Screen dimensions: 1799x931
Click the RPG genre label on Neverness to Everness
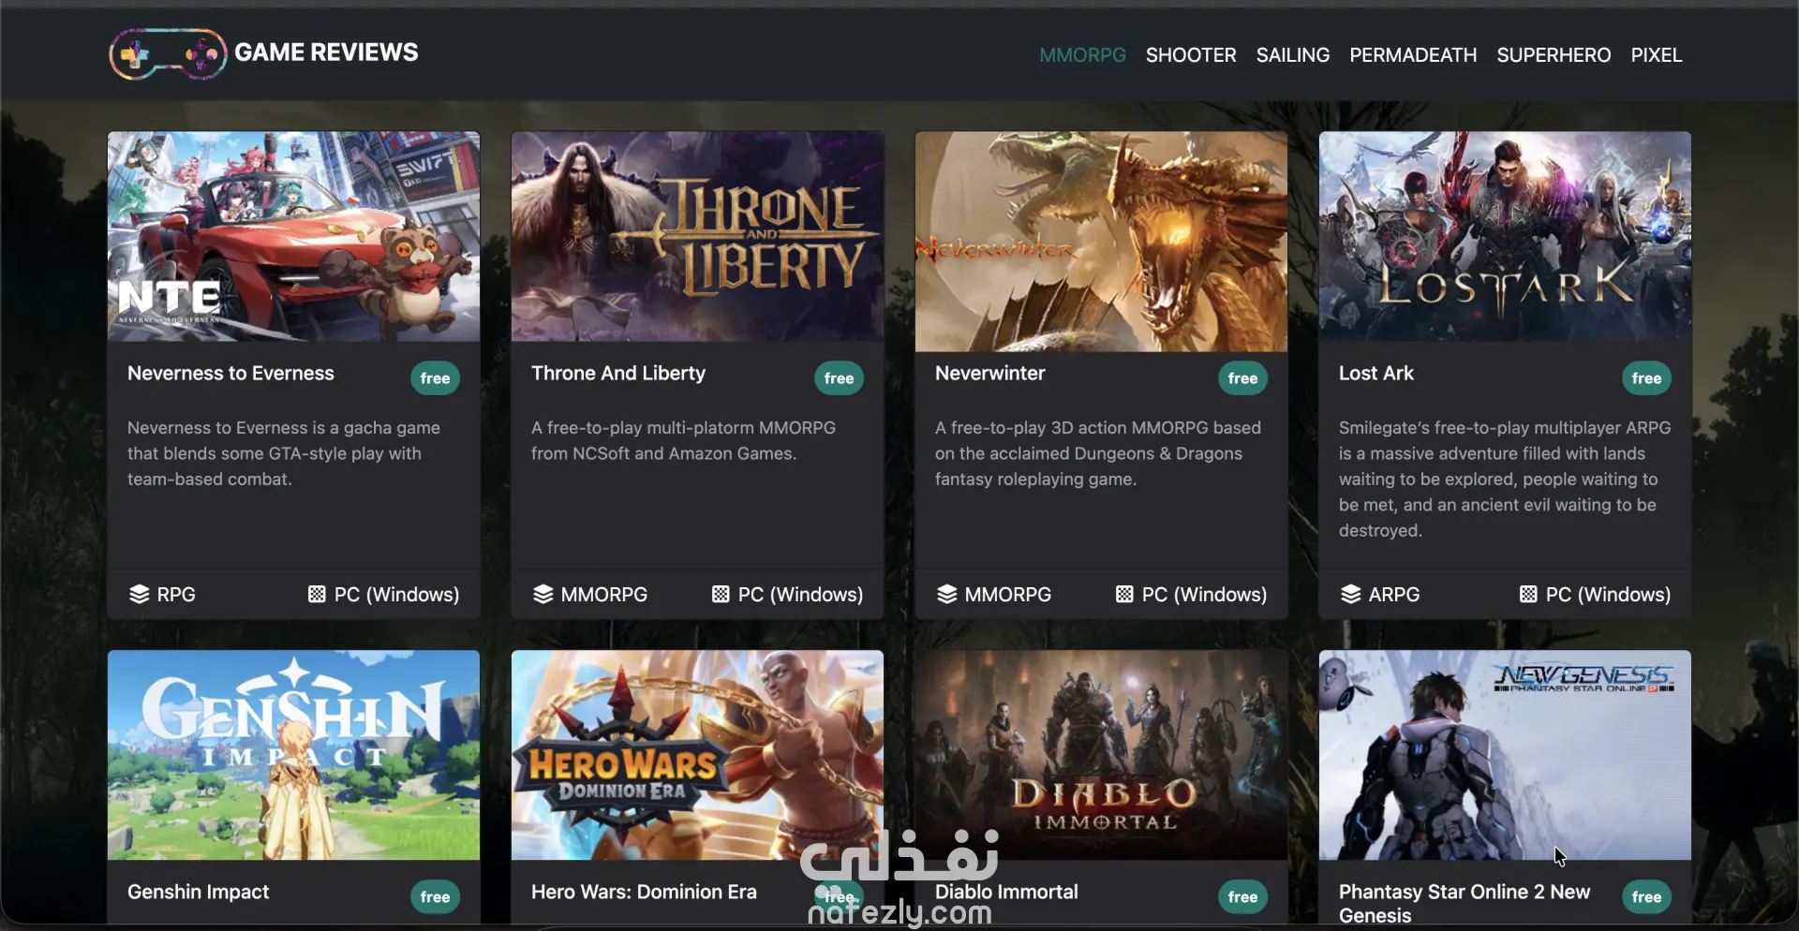[176, 594]
